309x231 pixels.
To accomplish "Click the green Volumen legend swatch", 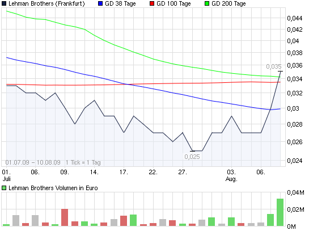I will tap(4, 188).
